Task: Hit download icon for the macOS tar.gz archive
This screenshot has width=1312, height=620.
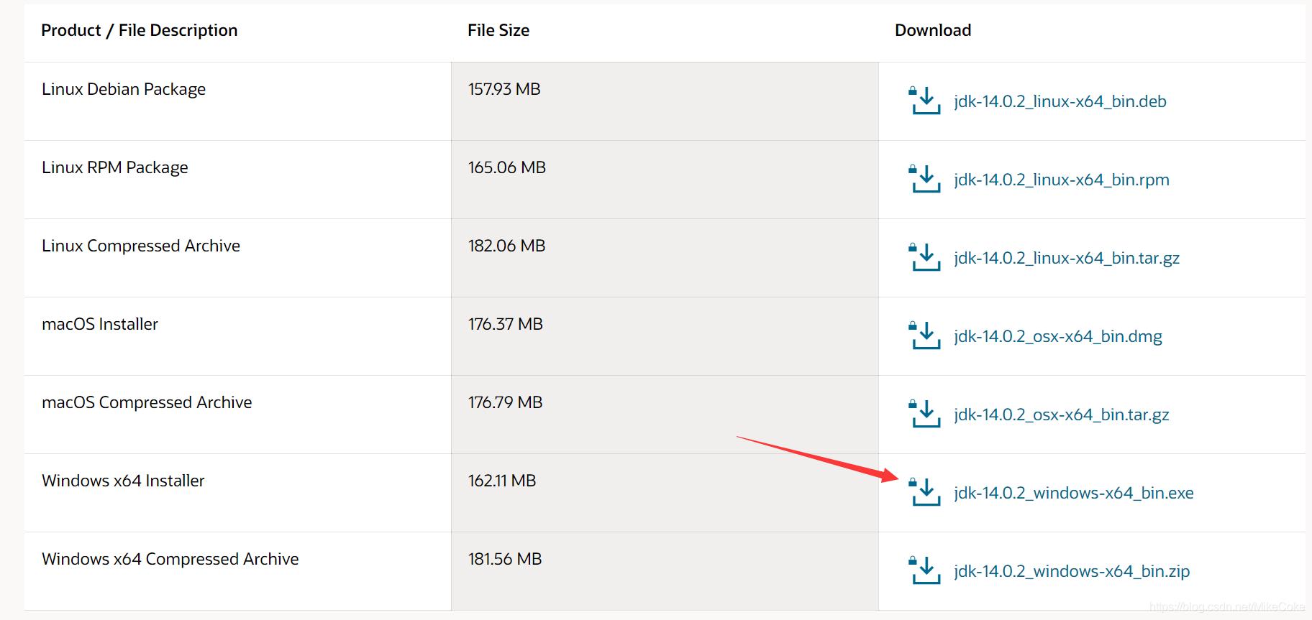Action: coord(925,415)
